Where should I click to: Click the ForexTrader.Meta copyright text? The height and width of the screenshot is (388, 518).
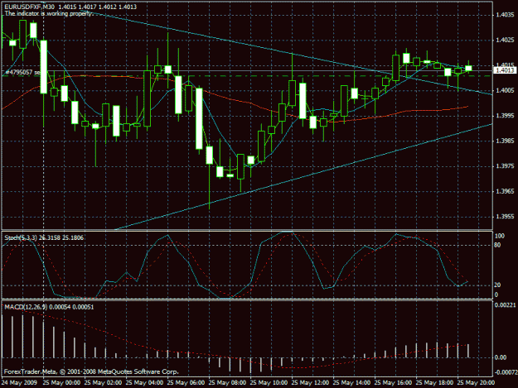[x=91, y=371]
